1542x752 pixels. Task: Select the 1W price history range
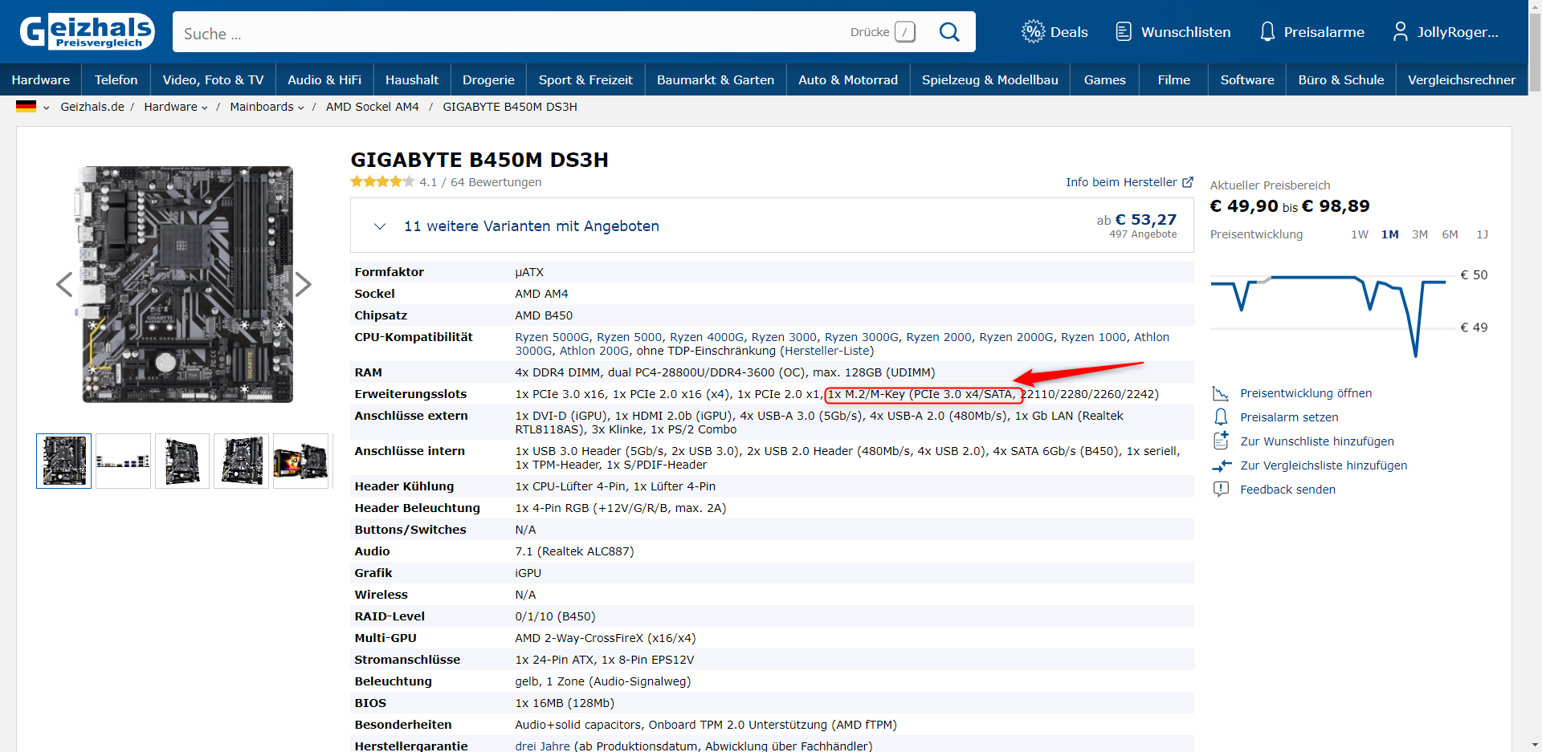1360,234
